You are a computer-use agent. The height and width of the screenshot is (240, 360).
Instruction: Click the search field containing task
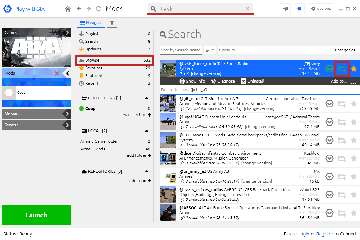(x=200, y=9)
